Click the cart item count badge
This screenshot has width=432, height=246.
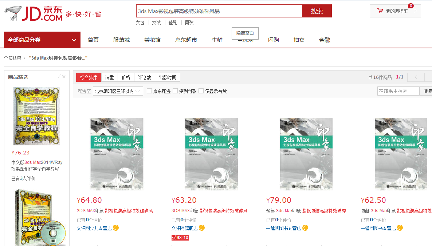point(411,6)
